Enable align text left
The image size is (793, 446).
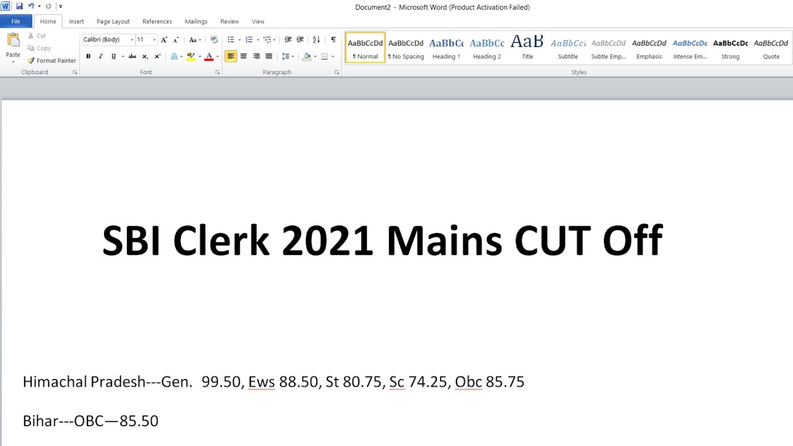pyautogui.click(x=230, y=56)
